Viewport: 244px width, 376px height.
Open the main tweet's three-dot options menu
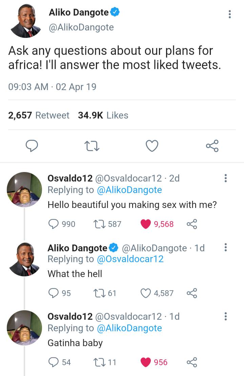(x=230, y=14)
